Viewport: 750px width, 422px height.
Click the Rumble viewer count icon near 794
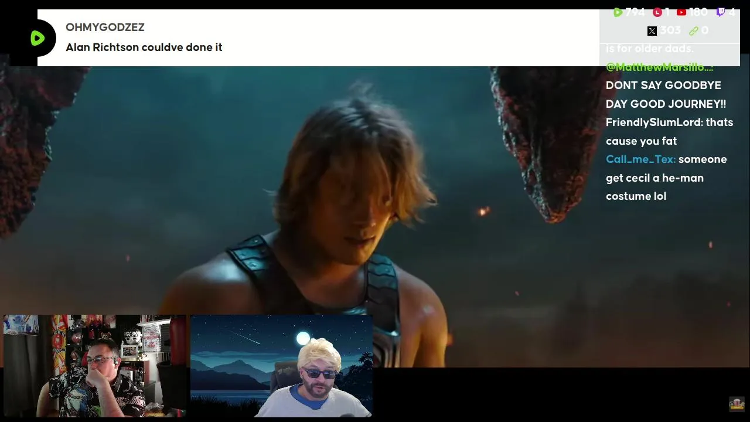pyautogui.click(x=618, y=12)
